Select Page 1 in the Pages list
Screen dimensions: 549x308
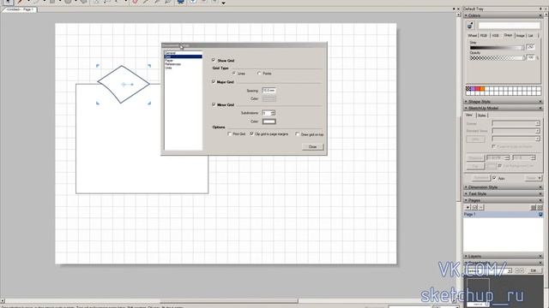click(x=503, y=215)
